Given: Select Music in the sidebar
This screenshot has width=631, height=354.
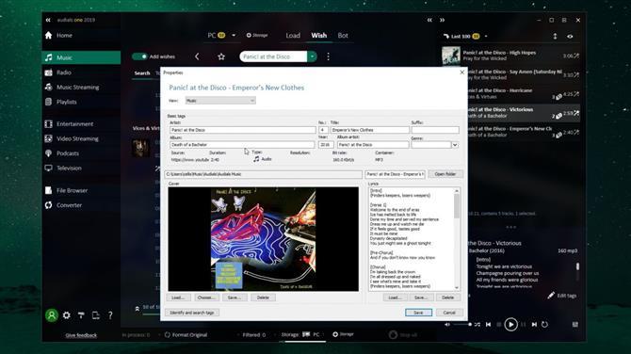Looking at the screenshot, I should 81,57.
